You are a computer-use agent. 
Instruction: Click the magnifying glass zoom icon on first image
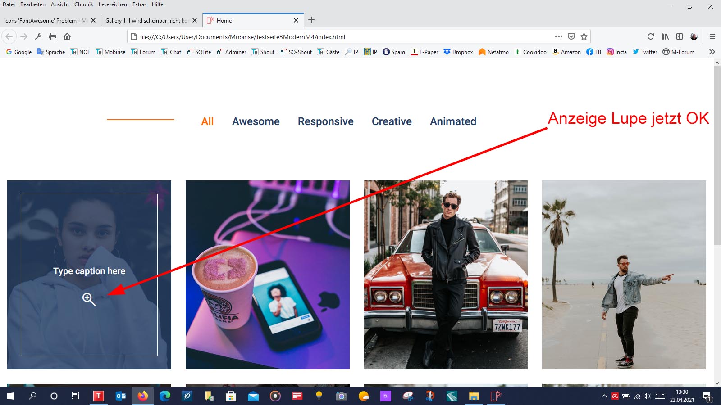[x=89, y=299]
